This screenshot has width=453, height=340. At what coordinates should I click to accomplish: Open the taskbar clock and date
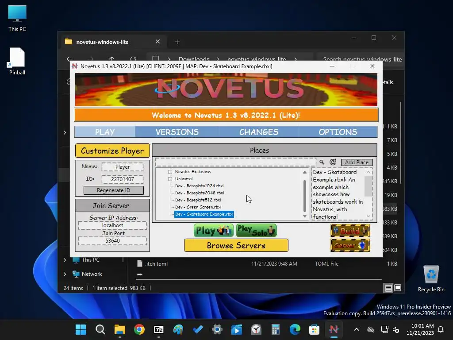pos(420,329)
